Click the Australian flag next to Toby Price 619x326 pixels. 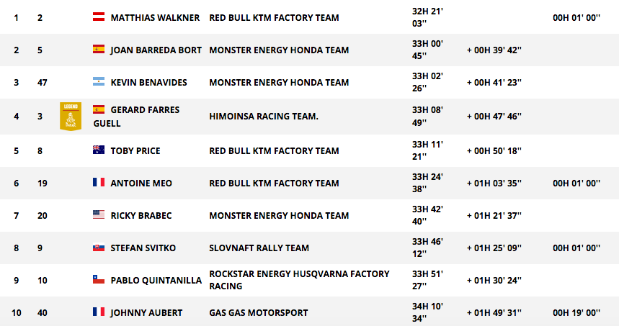99,150
